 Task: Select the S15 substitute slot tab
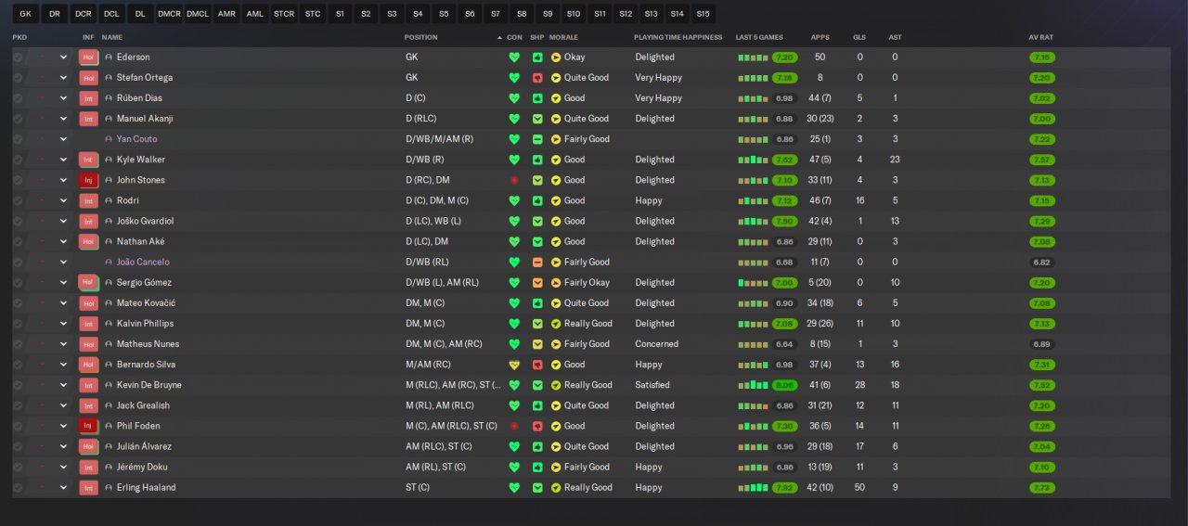coord(703,14)
